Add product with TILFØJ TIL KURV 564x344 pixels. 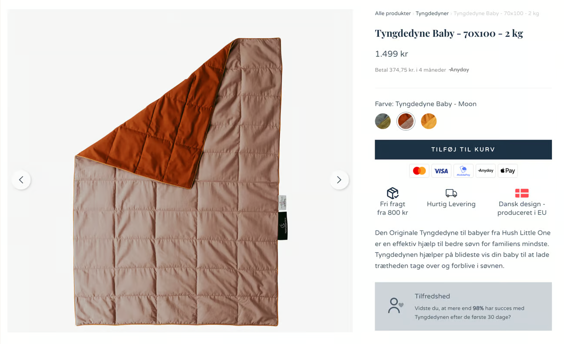click(x=463, y=149)
